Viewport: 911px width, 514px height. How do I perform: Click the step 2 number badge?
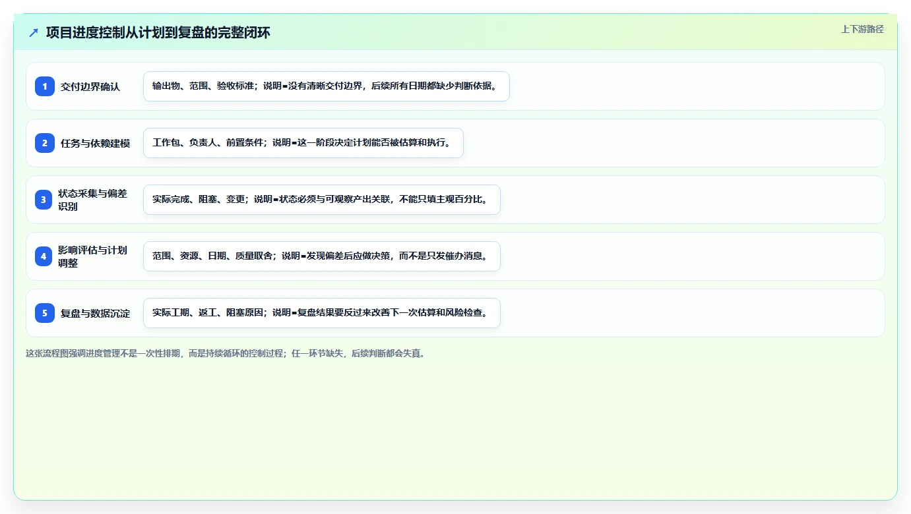45,143
